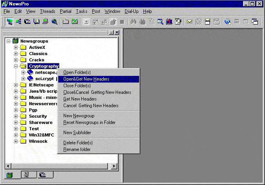Image resolution: width=265 pixels, height=185 pixels.
Task: Click the Newsgroups root books icon
Action: pyautogui.click(x=15, y=41)
